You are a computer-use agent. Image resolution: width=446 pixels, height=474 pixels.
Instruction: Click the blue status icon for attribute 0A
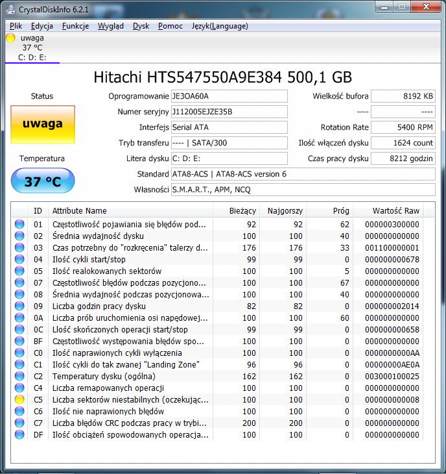(19, 318)
